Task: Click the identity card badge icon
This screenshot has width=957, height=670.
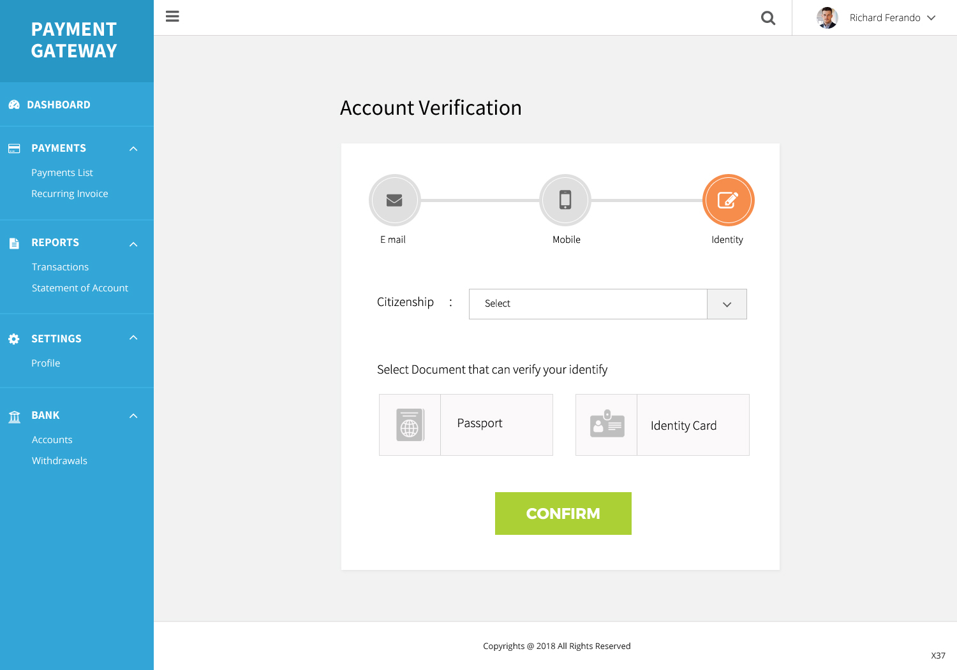Action: coord(607,425)
